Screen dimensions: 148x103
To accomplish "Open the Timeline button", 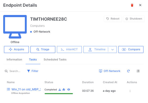I will [x=96, y=49].
